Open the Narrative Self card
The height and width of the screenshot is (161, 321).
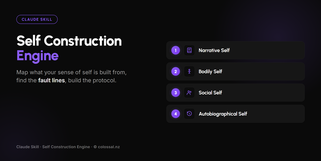click(x=235, y=50)
